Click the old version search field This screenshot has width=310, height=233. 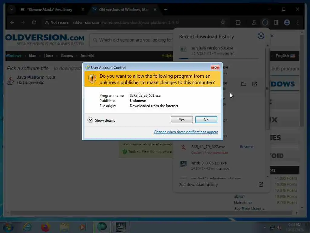coord(131,40)
